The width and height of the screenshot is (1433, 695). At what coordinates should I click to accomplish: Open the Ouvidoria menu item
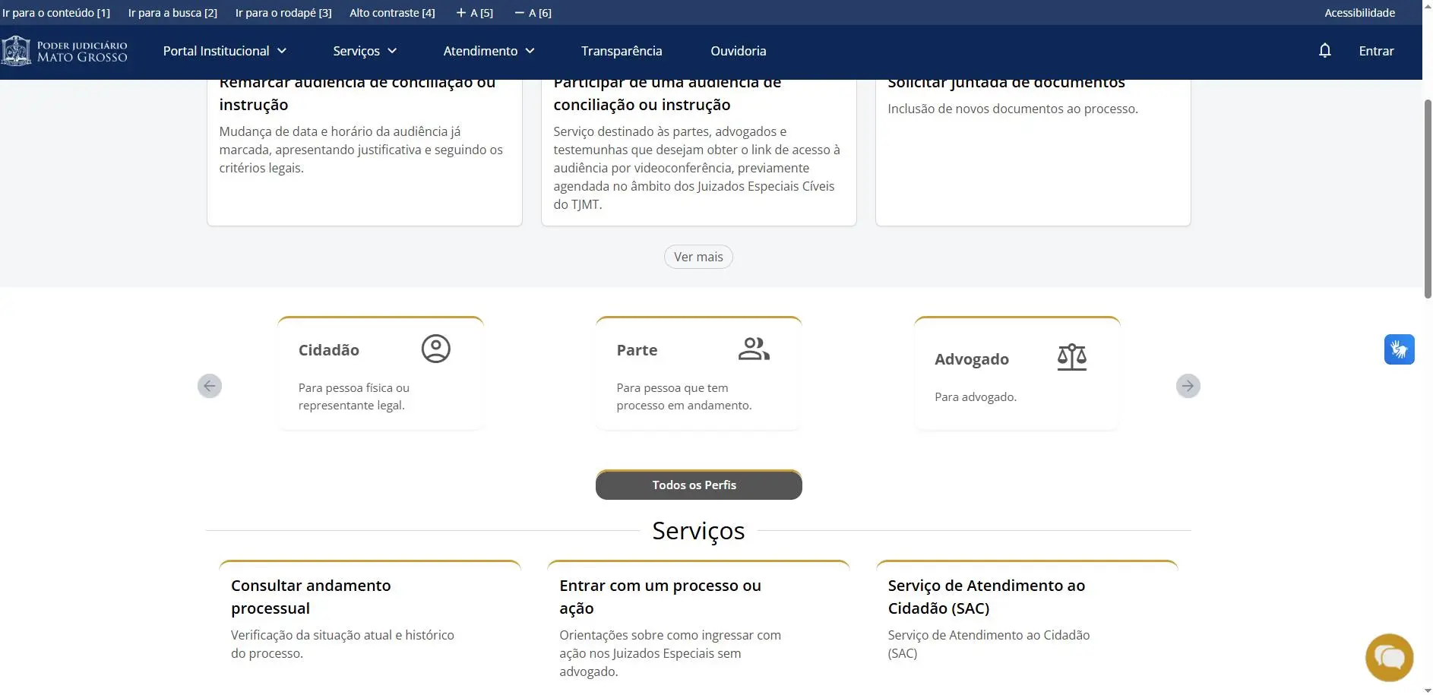738,51
